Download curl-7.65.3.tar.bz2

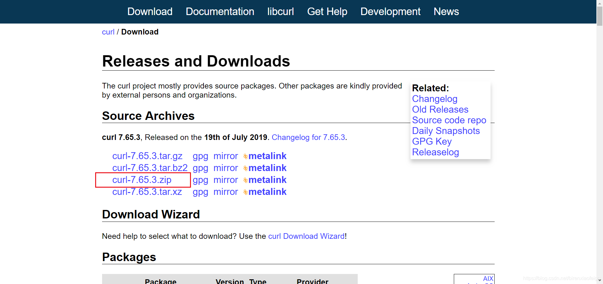(150, 168)
